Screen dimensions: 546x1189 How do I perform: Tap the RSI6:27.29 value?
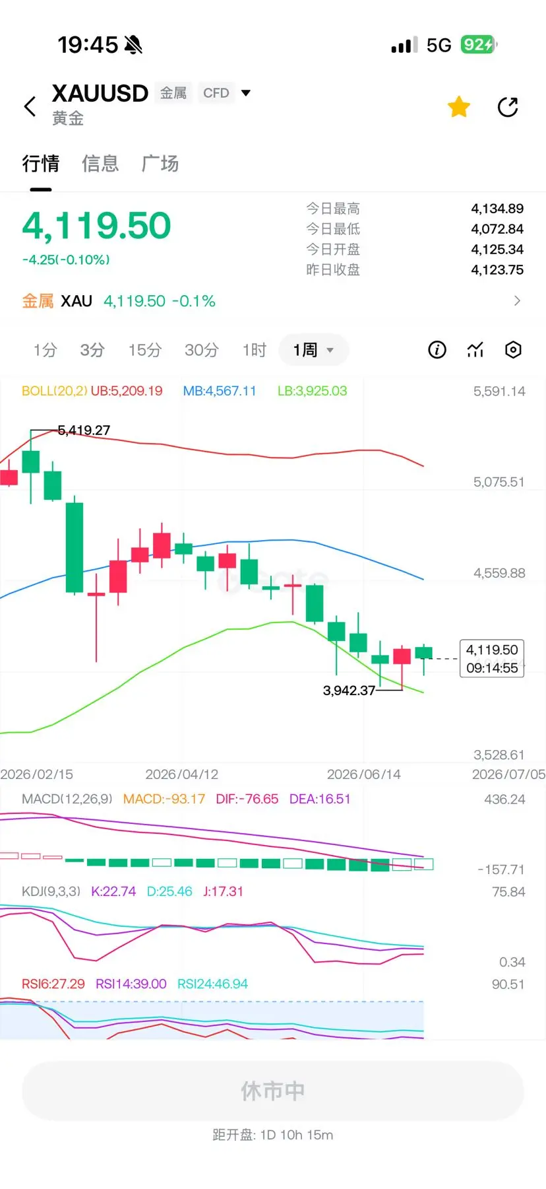click(x=53, y=984)
